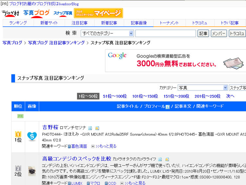Image resolution: width=246 pixels, height=185 pixels.
Task: Expand the カテゴリー 写真 dropdown
Action: [202, 88]
